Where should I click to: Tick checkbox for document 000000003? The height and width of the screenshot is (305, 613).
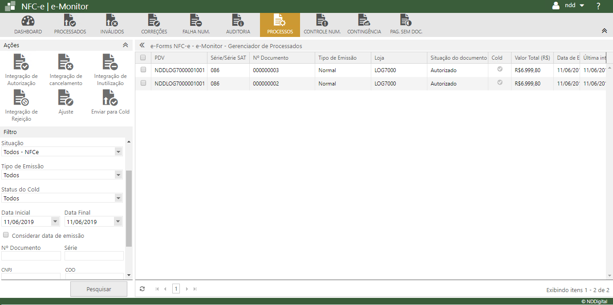click(x=143, y=70)
